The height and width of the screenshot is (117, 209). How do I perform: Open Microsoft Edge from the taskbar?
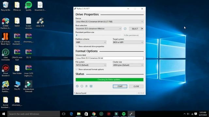click(71, 114)
